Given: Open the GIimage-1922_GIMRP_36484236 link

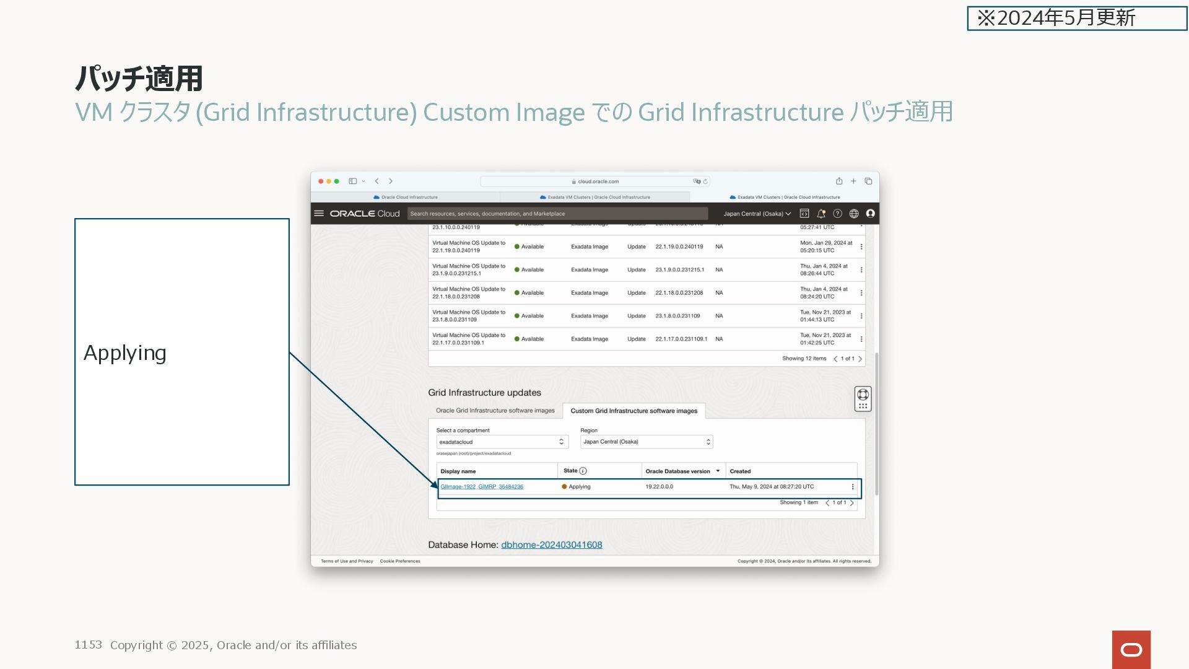Looking at the screenshot, I should point(482,487).
